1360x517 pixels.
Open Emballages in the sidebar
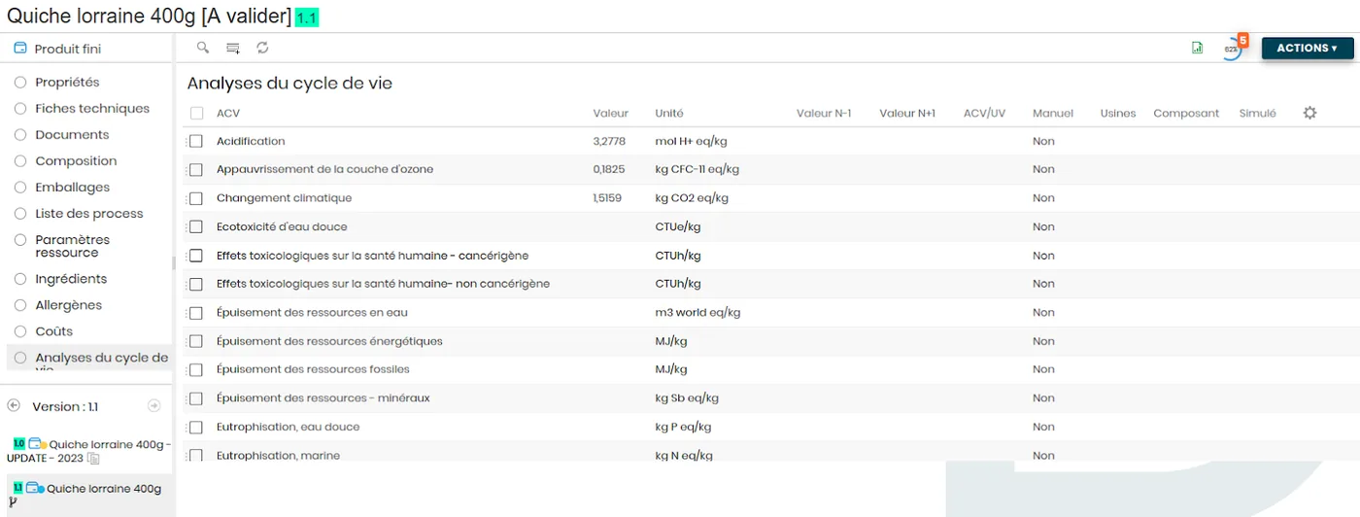(73, 188)
